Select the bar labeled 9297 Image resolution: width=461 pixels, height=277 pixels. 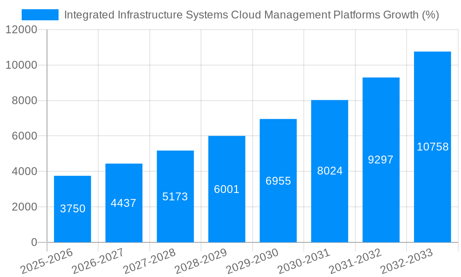(x=380, y=159)
